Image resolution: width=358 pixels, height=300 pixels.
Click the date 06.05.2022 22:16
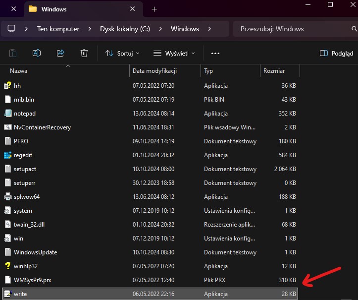click(x=153, y=294)
